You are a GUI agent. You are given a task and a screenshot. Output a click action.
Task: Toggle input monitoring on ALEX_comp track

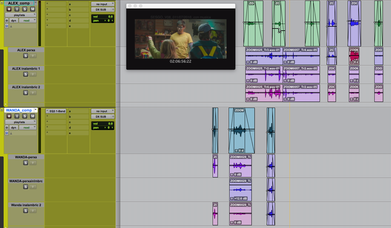click(17, 9)
